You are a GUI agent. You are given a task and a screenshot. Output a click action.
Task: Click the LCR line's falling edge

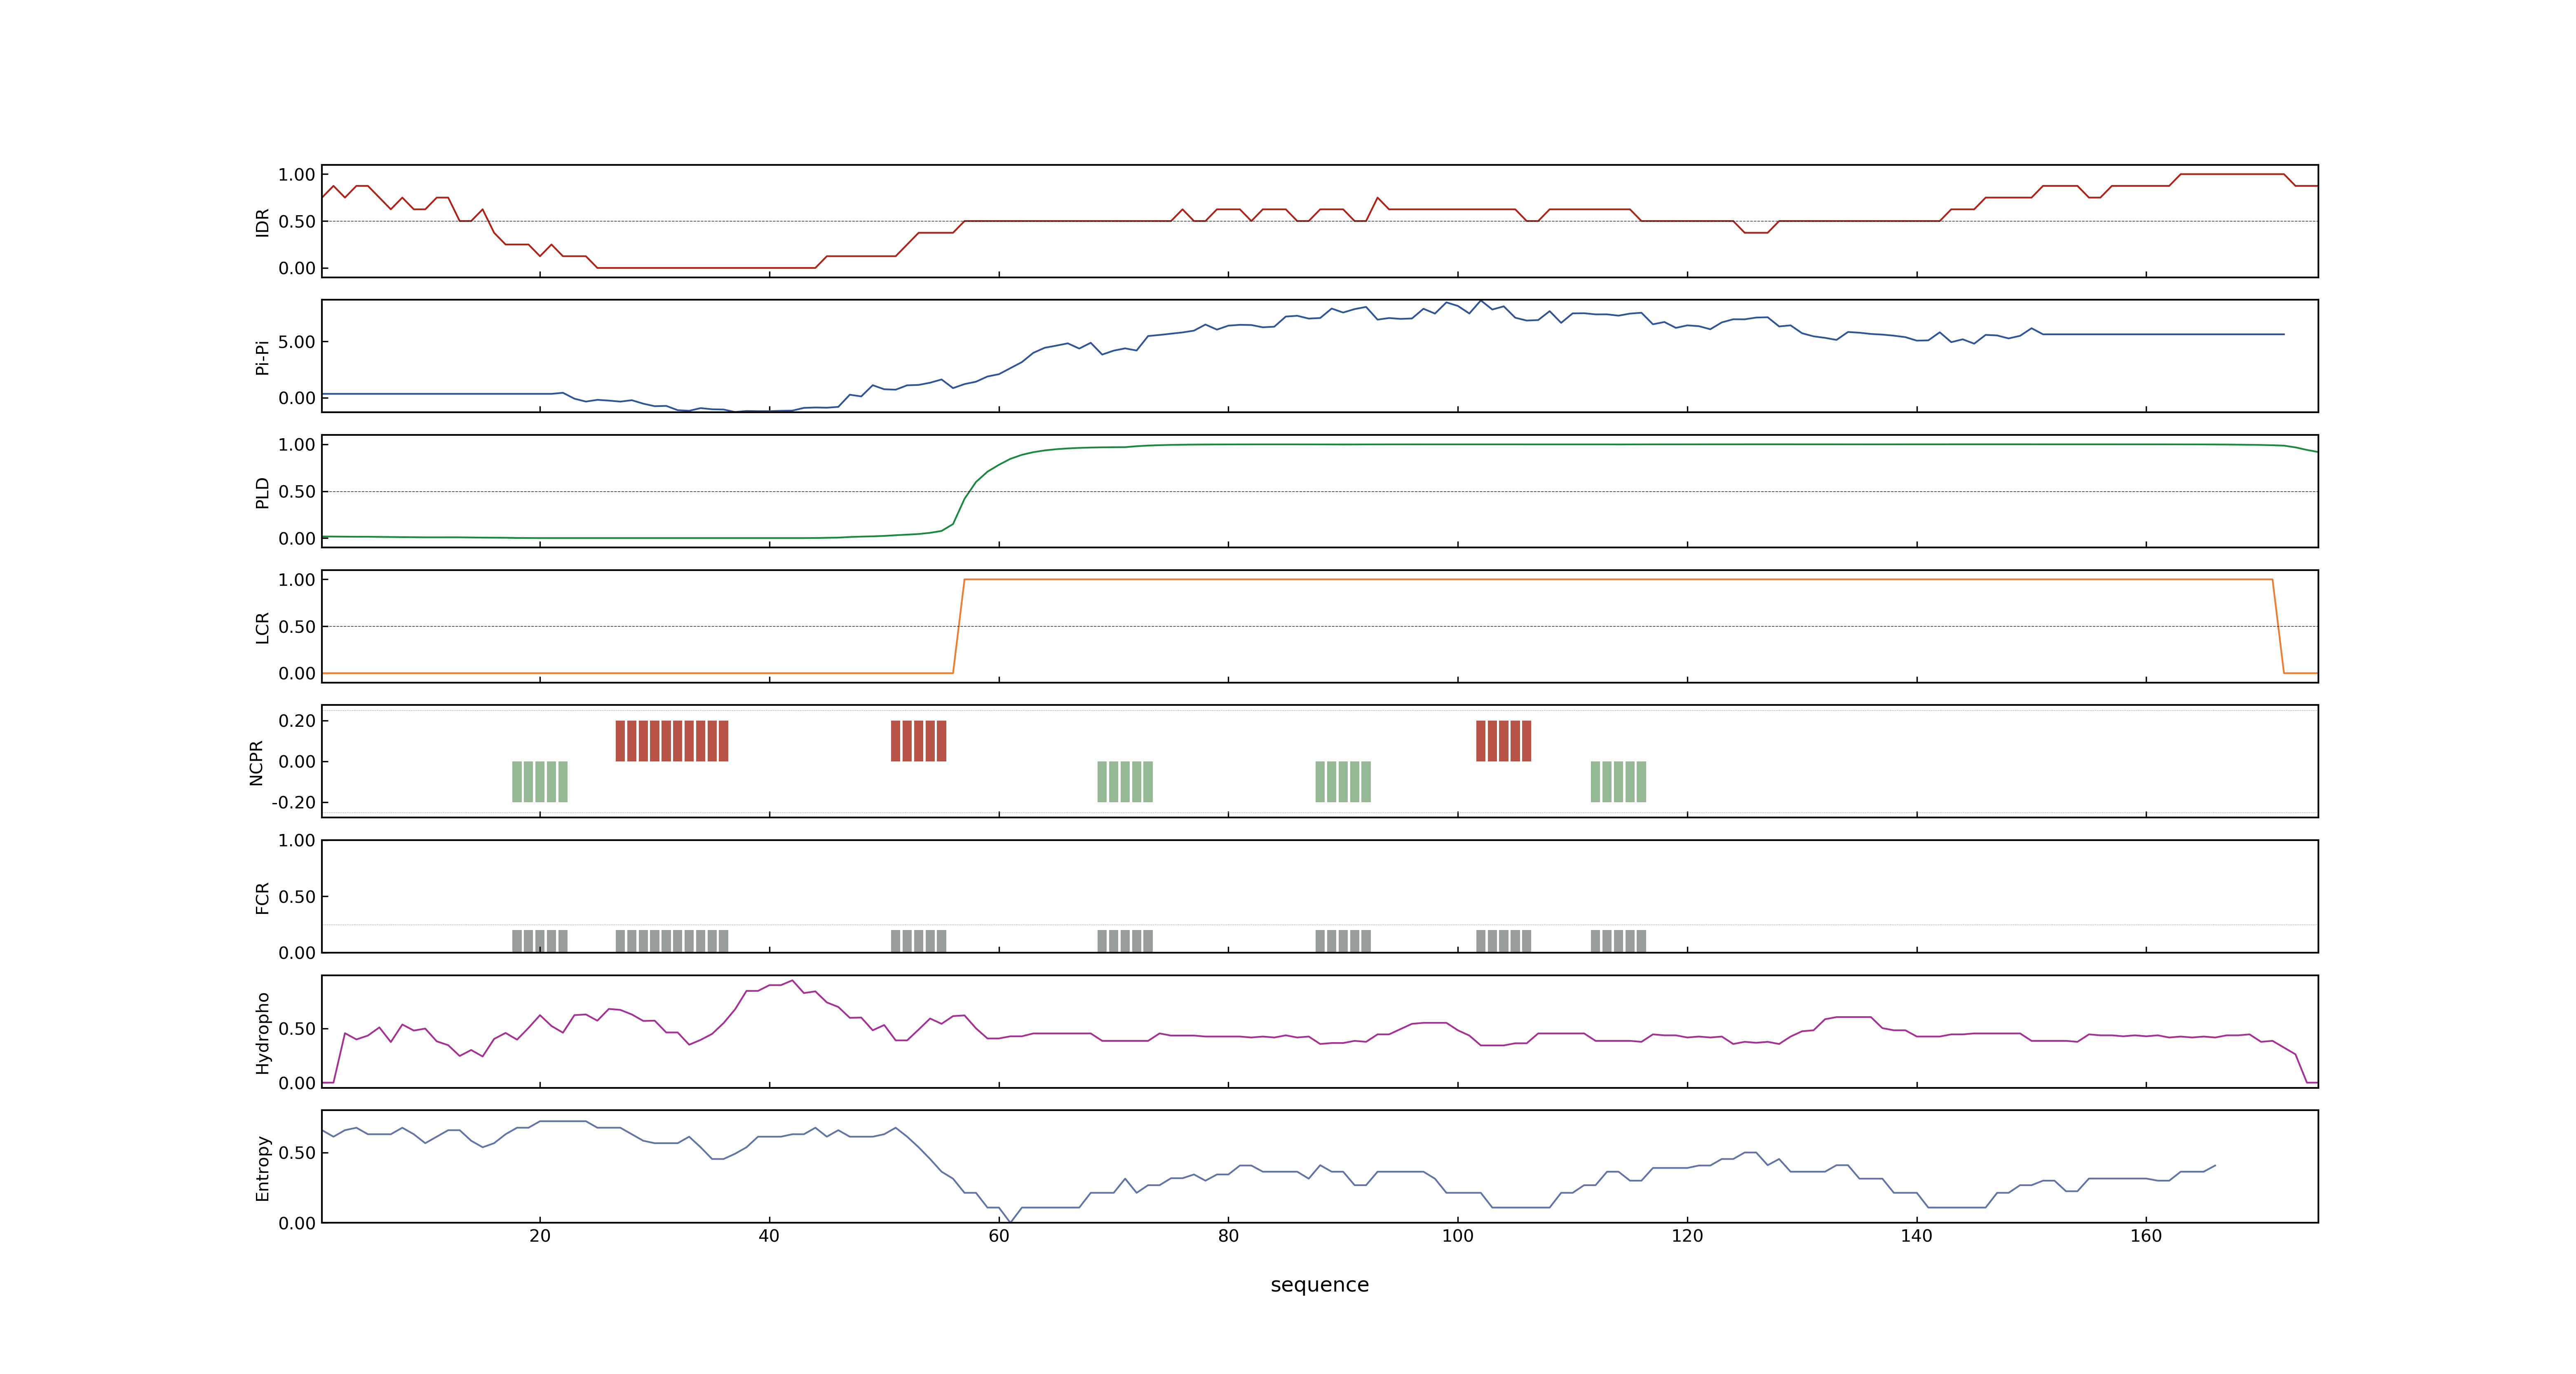click(x=2278, y=626)
